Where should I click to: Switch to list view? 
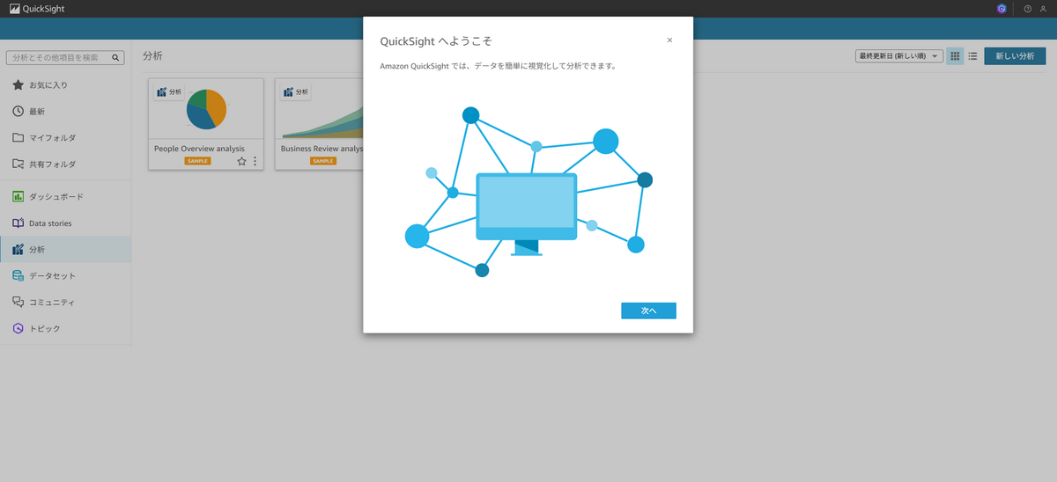[972, 56]
